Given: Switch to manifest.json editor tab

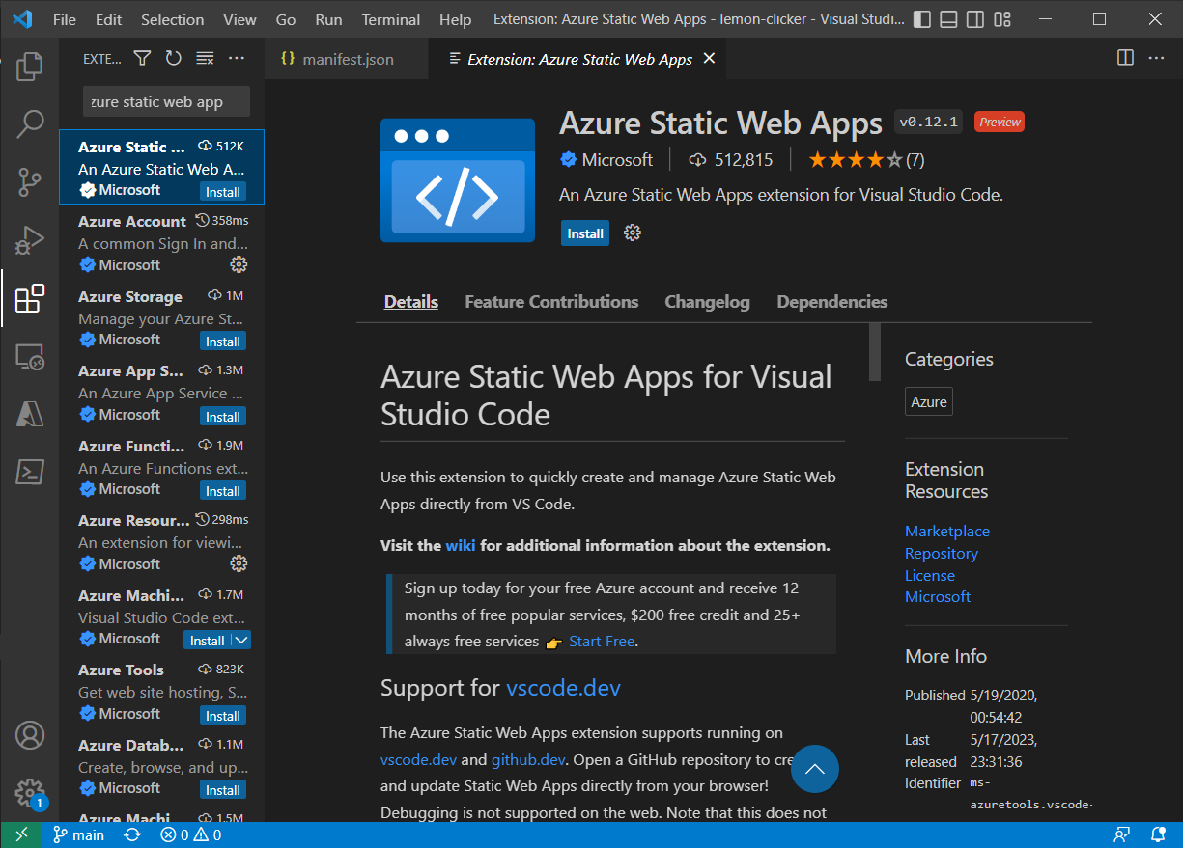Looking at the screenshot, I should [346, 59].
